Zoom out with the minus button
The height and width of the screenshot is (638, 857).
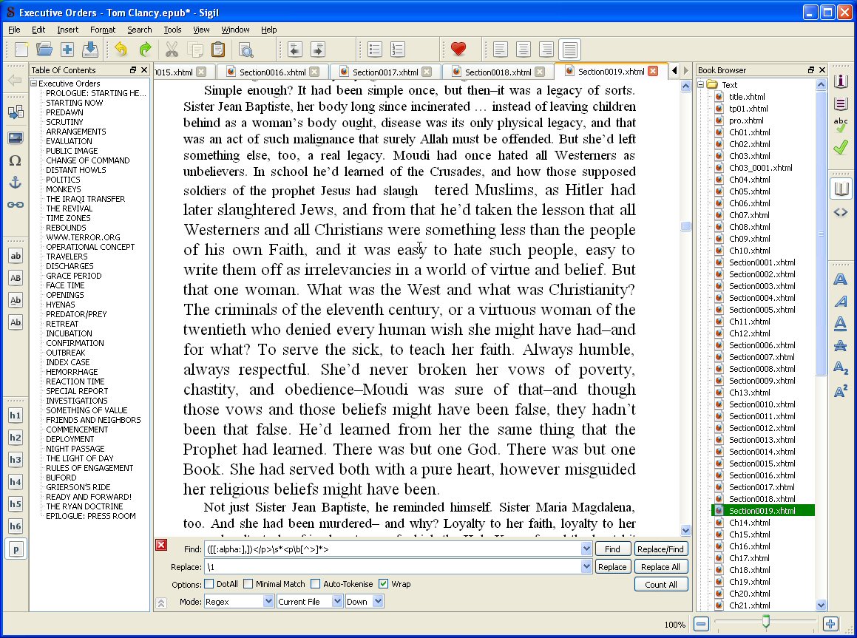(701, 624)
